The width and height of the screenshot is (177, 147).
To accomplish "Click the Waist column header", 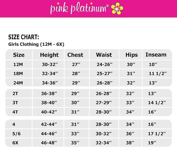I will point(104,55).
